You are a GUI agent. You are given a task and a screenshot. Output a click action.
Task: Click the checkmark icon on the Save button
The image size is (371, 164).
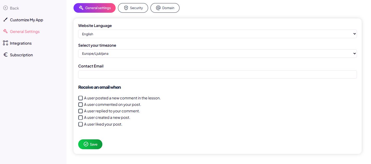(x=86, y=144)
